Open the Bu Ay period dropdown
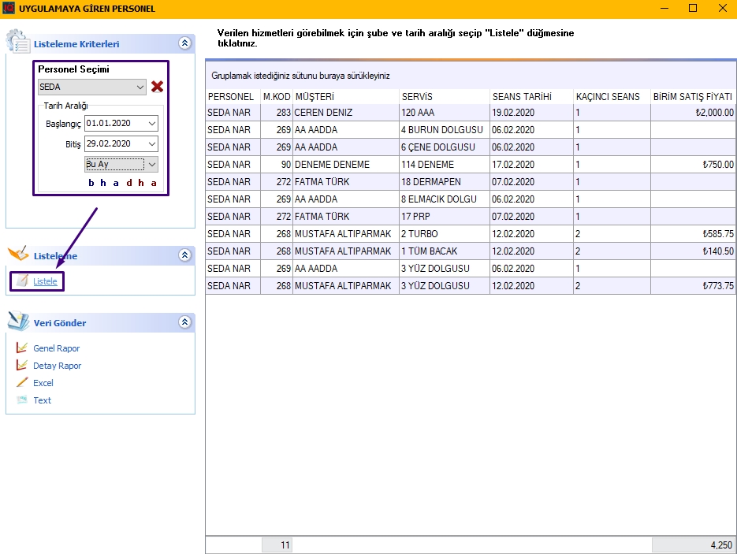This screenshot has width=737, height=554. pyautogui.click(x=152, y=165)
